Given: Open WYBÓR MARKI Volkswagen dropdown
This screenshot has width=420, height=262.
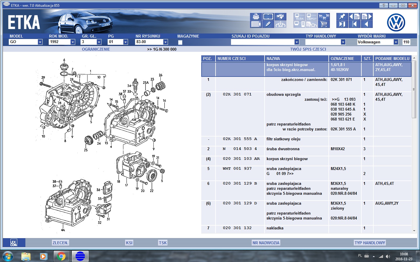Looking at the screenshot, I should pyautogui.click(x=396, y=42).
